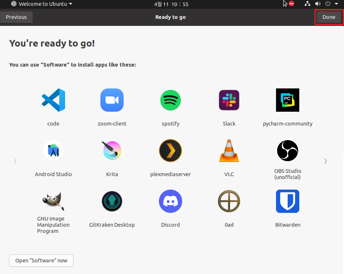Select the zoom-client app icon

(112, 100)
